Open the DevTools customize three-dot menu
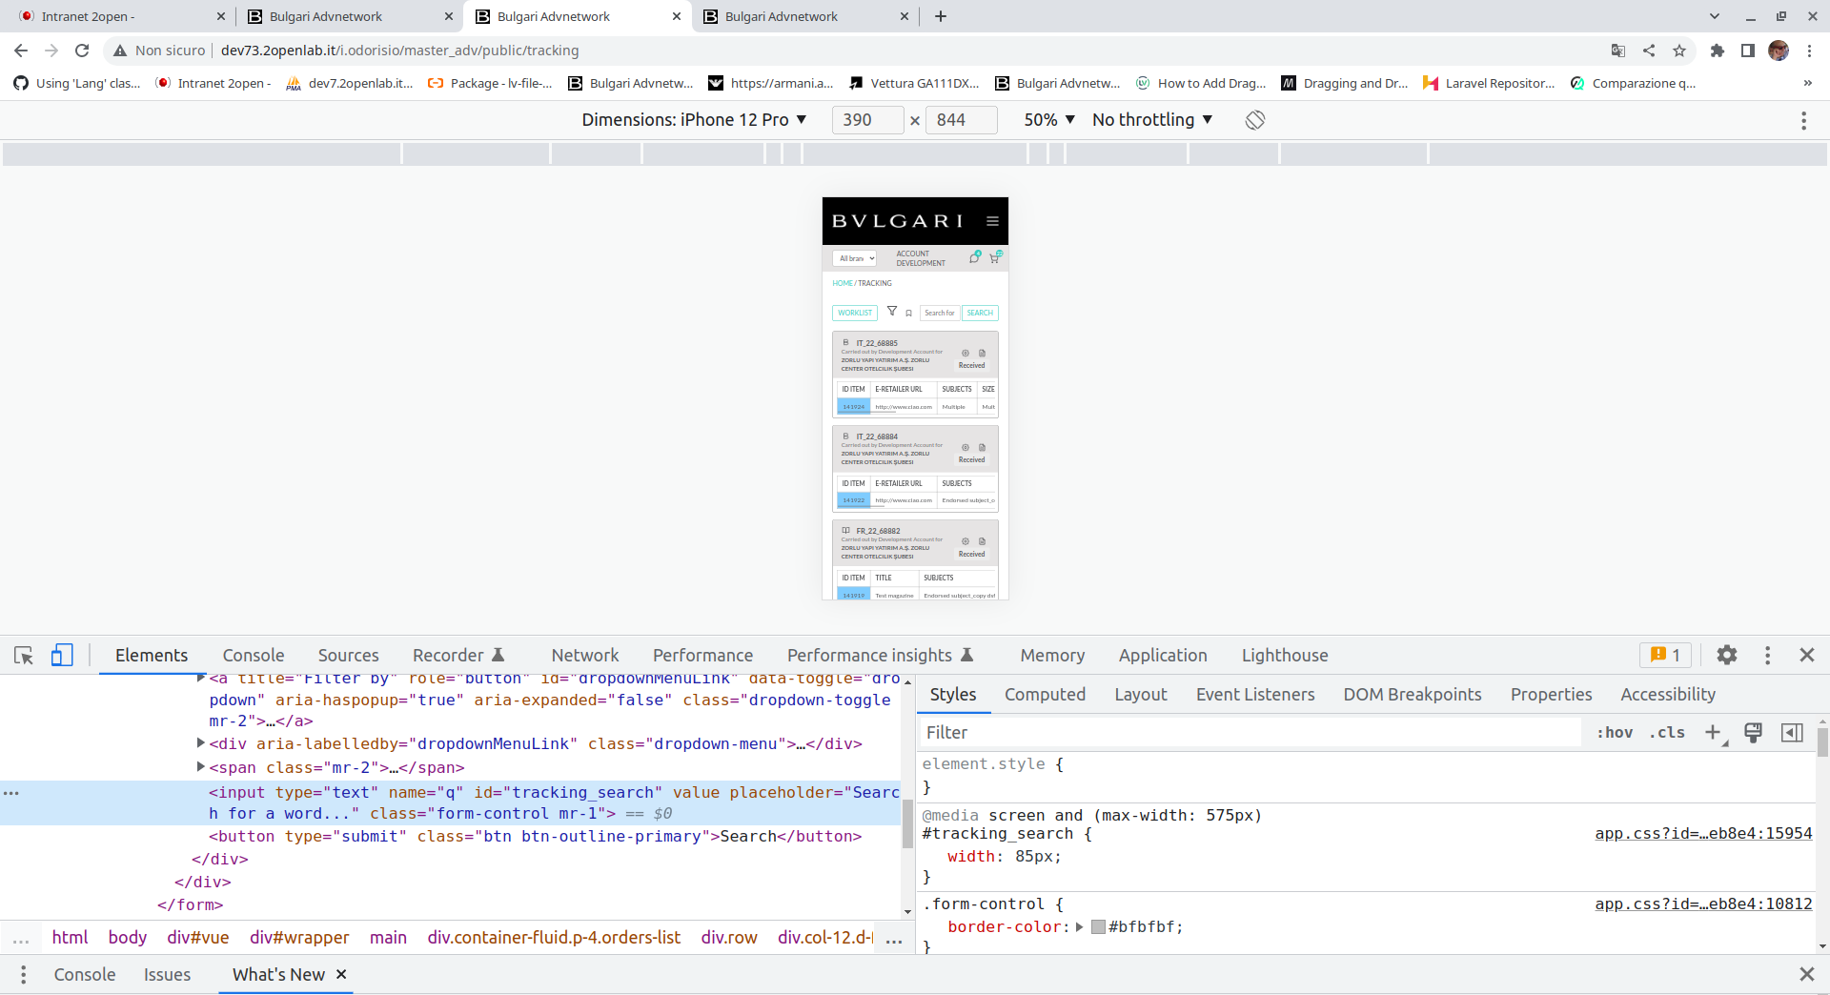This screenshot has width=1830, height=995. [1768, 656]
